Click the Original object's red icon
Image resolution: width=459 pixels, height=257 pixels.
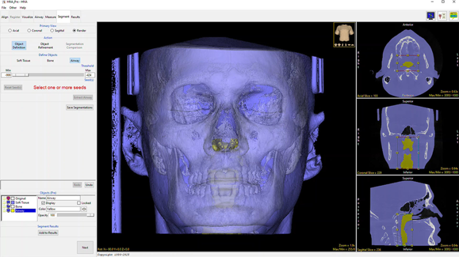tap(7, 198)
